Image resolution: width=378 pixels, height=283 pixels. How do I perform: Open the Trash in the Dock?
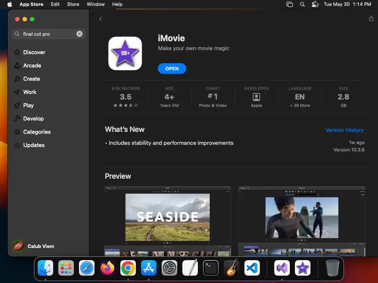click(x=333, y=268)
